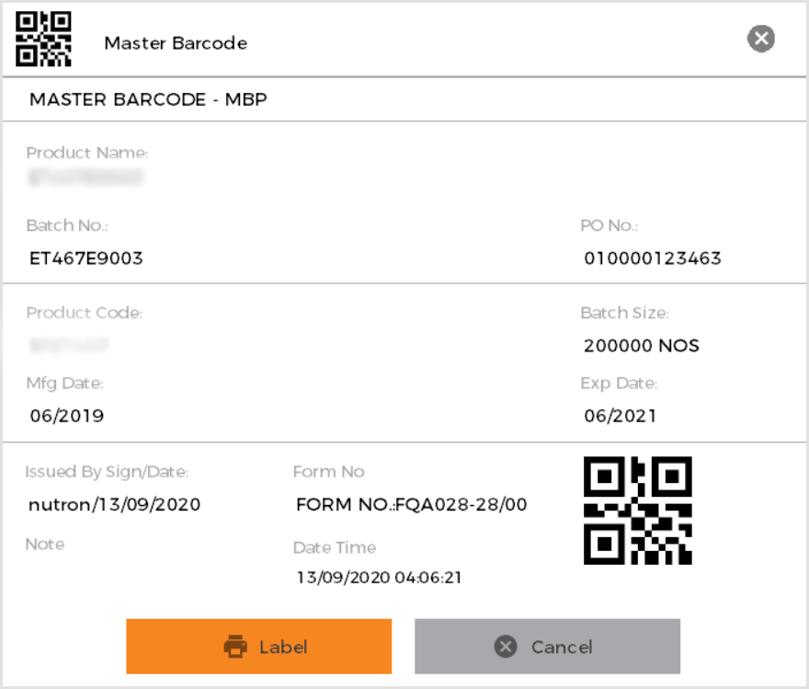Image resolution: width=809 pixels, height=689 pixels.
Task: Click the small barcode glyph beside Master Barcode
Action: pyautogui.click(x=43, y=39)
